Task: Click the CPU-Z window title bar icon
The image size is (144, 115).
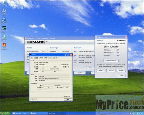Action: tap(30, 55)
